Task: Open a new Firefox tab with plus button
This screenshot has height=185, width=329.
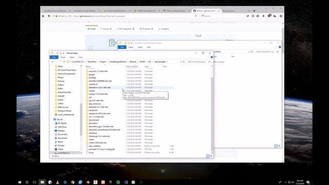Action: [254, 11]
